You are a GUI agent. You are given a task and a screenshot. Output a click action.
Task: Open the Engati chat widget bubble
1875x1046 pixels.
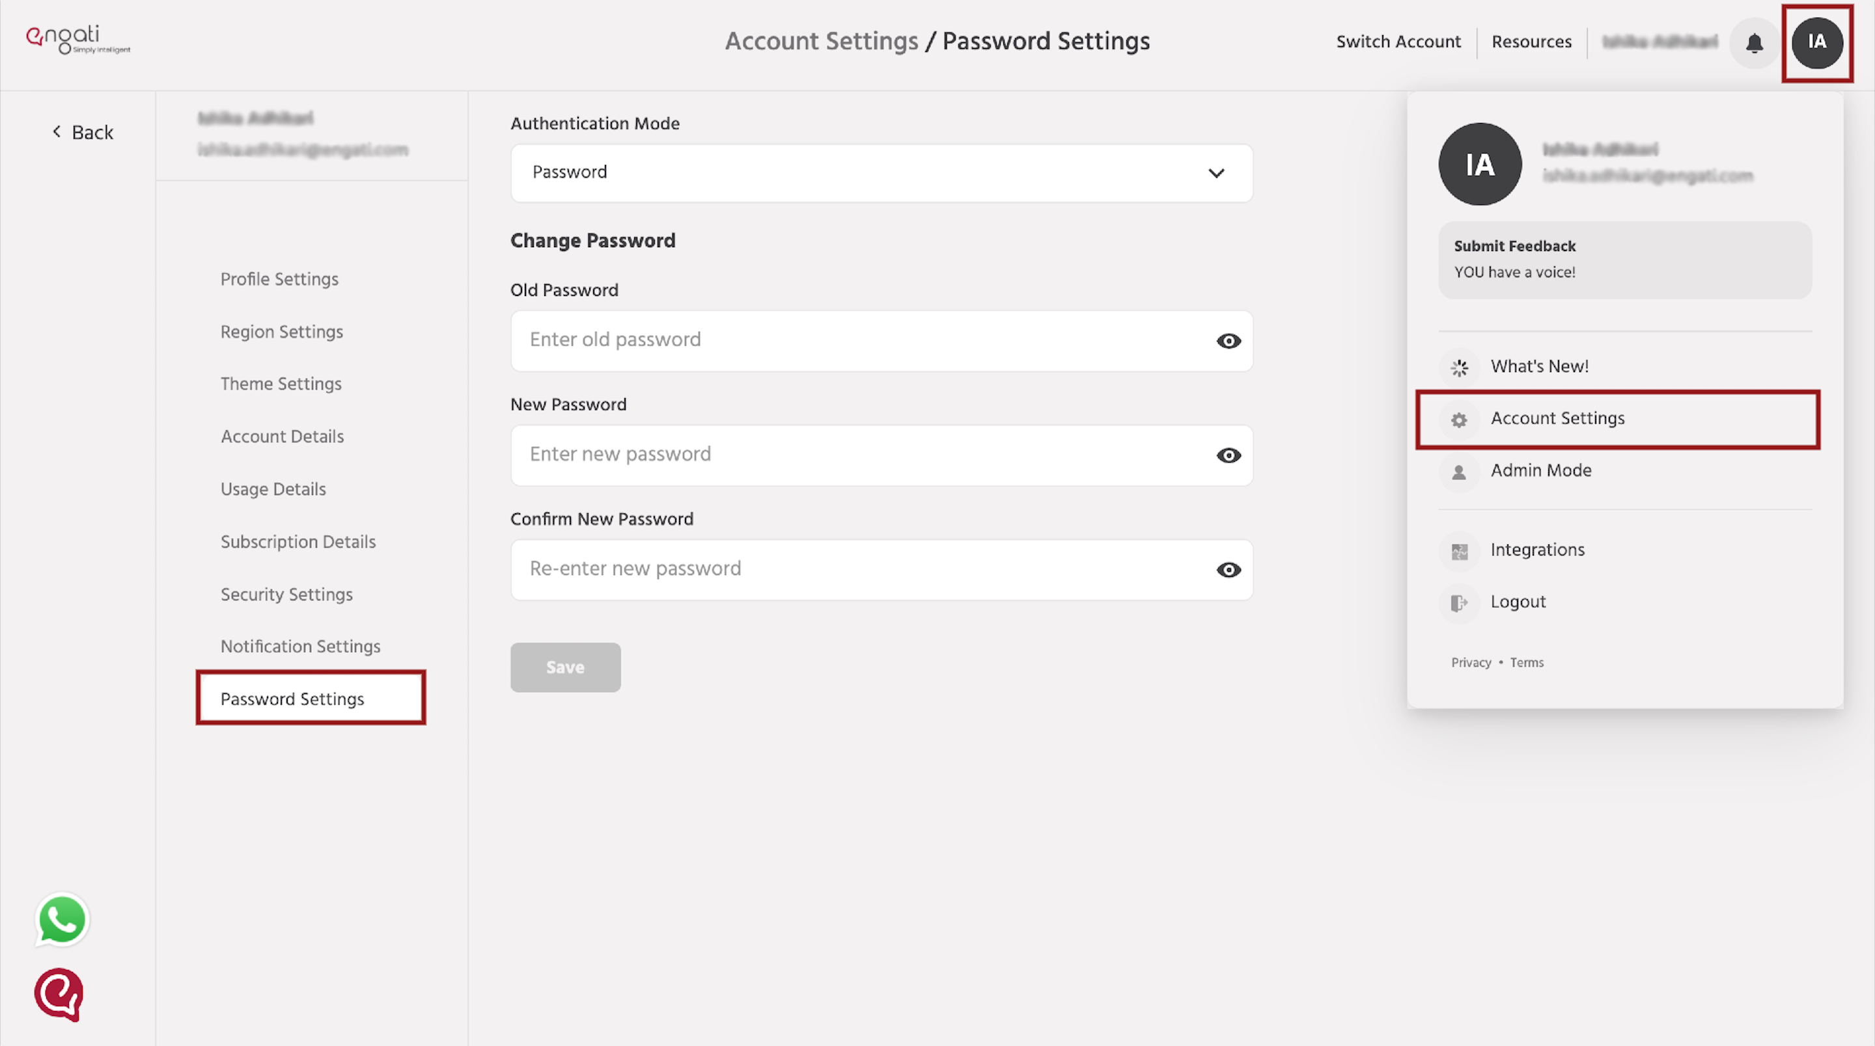coord(61,995)
